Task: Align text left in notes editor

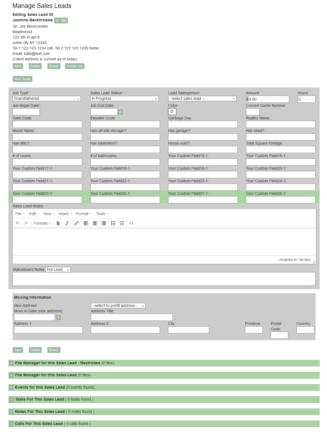Action: click(x=86, y=223)
